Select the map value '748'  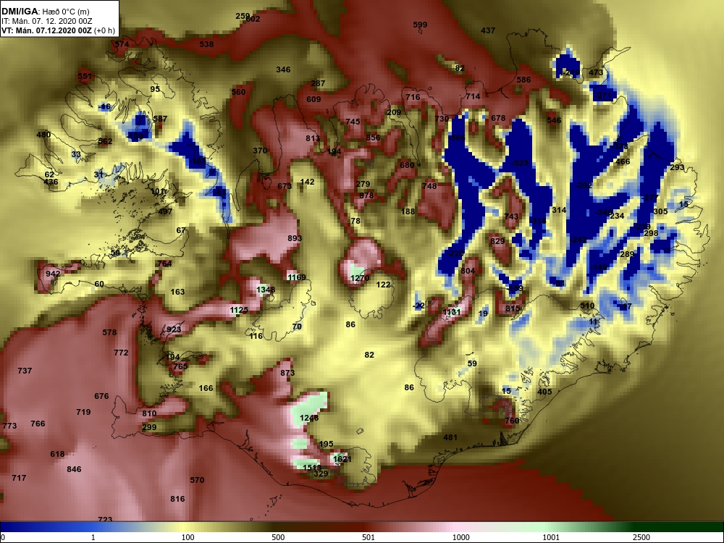[429, 186]
